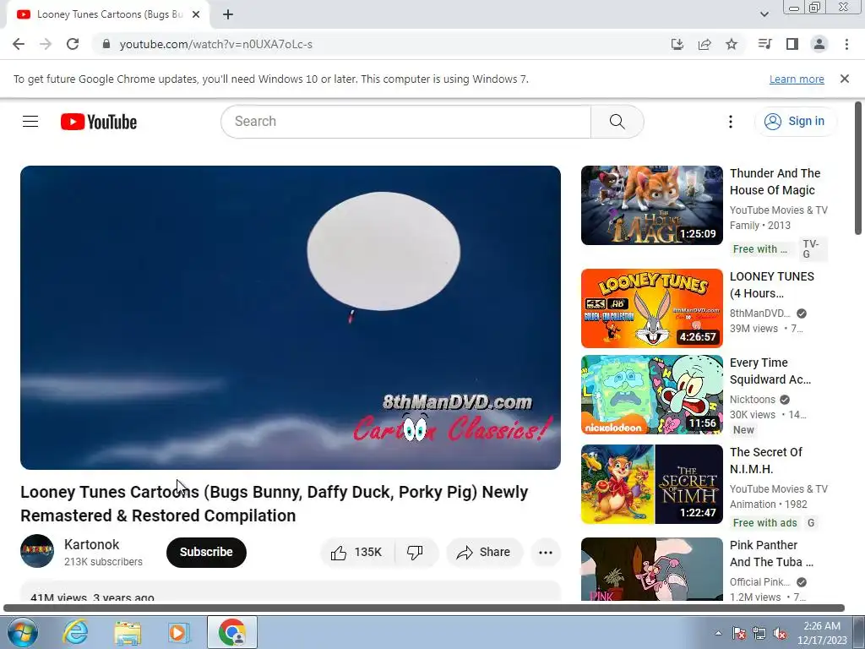The image size is (865, 649).
Task: Click the address bar URL
Action: pos(215,44)
